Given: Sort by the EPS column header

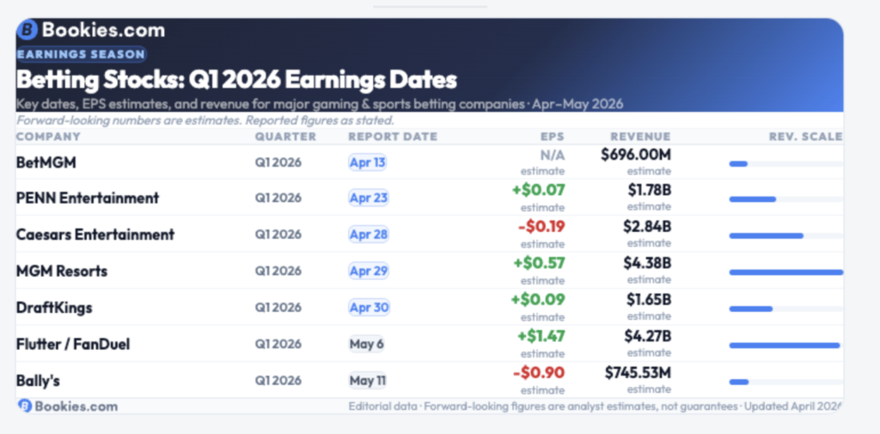Looking at the screenshot, I should pos(552,137).
